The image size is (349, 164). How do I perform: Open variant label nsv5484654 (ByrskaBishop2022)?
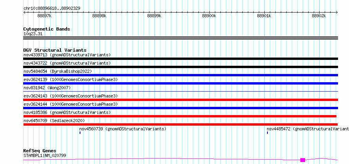58,71
